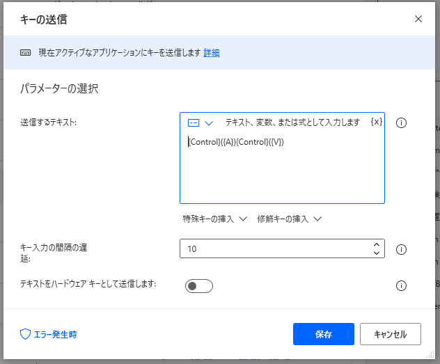Open the 詳細 link
Image resolution: width=440 pixels, height=364 pixels.
[x=212, y=53]
